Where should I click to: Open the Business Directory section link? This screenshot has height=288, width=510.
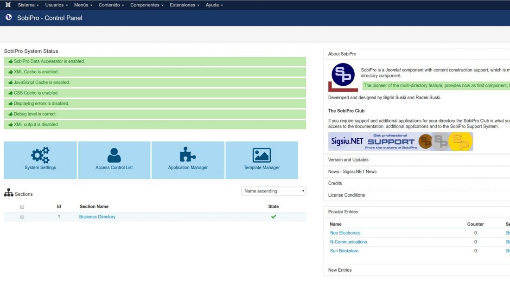[x=97, y=217]
